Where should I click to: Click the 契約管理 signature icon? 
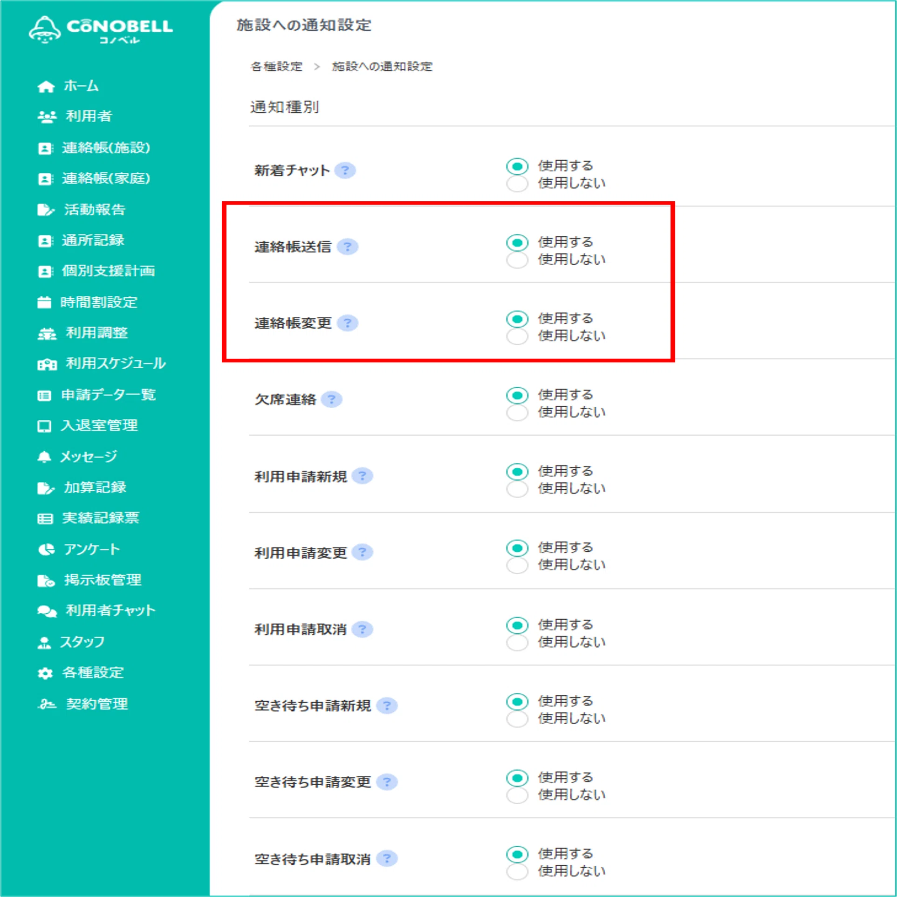click(47, 704)
